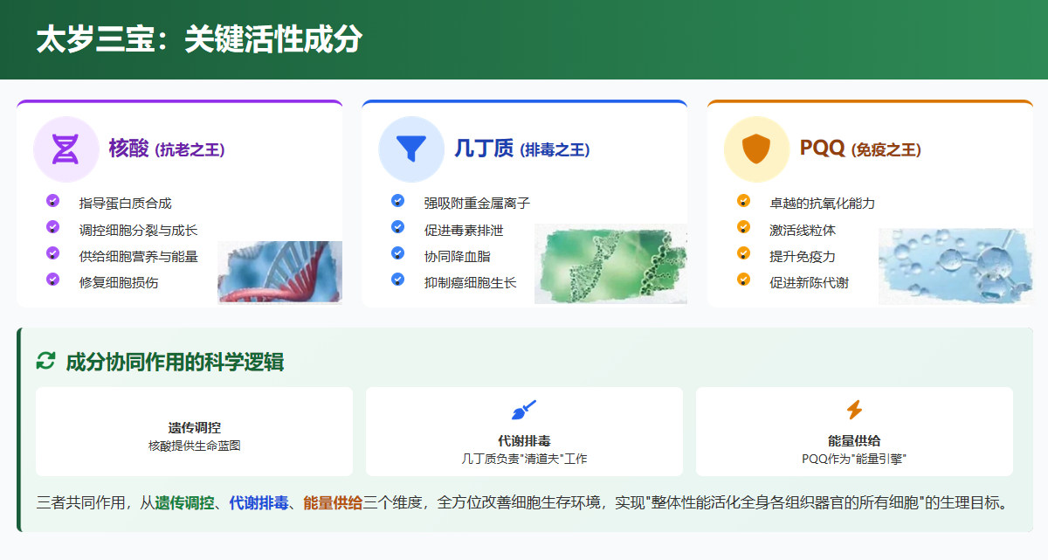Click the orange check icon next to 激活线粒体

click(743, 227)
